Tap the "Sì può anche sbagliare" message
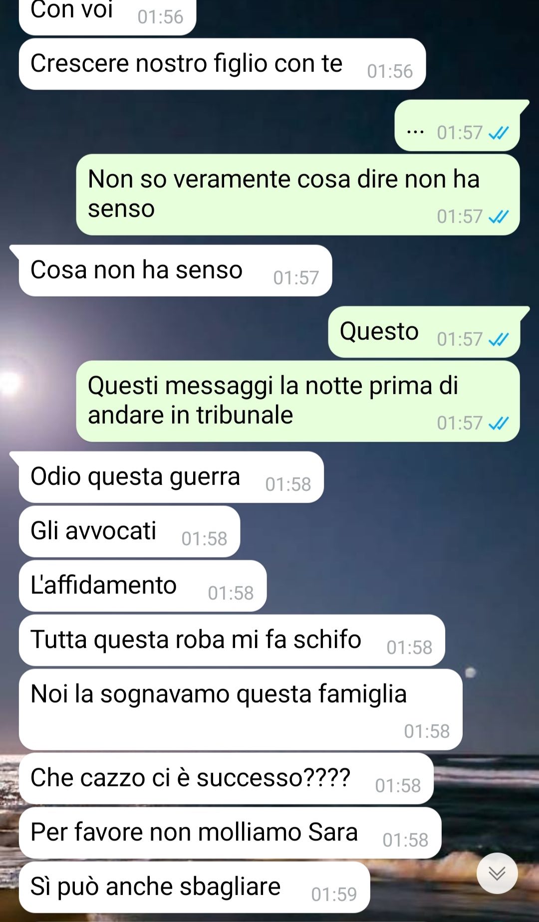This screenshot has height=922, width=539. pyautogui.click(x=195, y=888)
